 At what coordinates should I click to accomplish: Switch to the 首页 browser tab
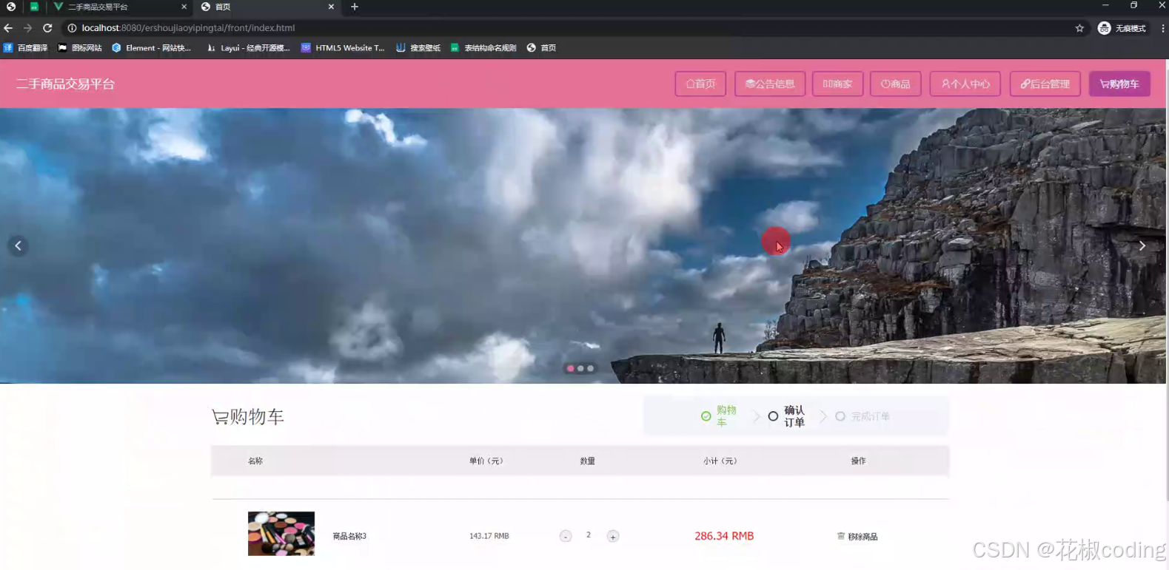coord(267,7)
